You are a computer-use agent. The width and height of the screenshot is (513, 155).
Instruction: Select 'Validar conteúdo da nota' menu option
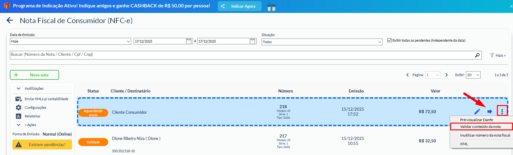(480, 127)
